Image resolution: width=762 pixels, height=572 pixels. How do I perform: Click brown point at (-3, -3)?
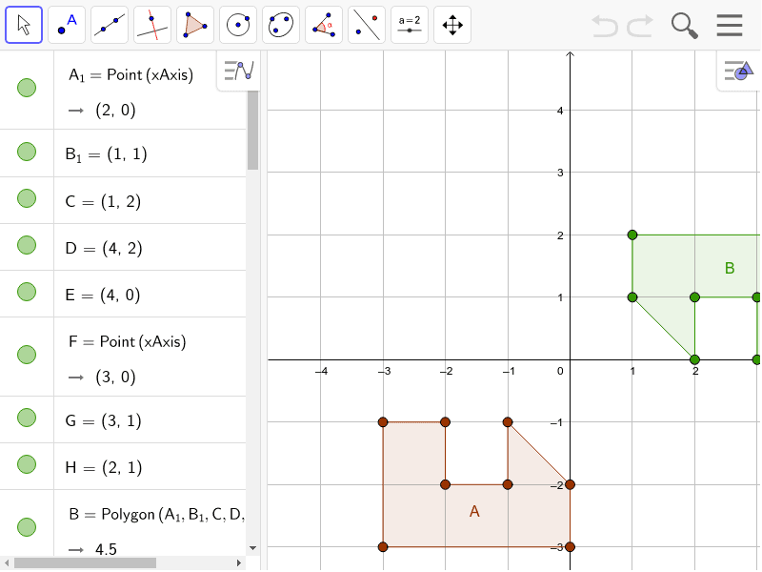point(383,546)
